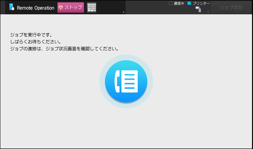Expand the dropdown arrow beside the keypad
This screenshot has height=149, width=253.
(123, 12)
